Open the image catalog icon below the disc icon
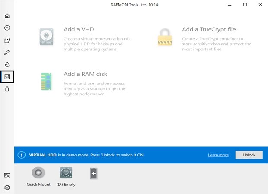This screenshot has width=268, height=194. 7,40
